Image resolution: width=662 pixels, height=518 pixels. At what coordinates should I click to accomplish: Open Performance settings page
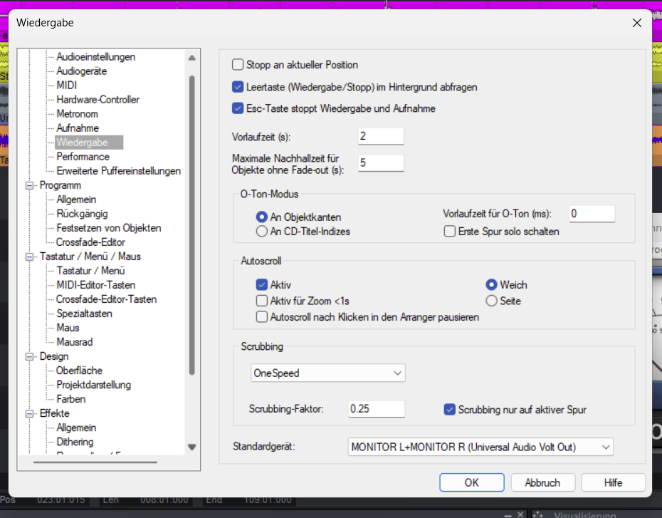83,157
